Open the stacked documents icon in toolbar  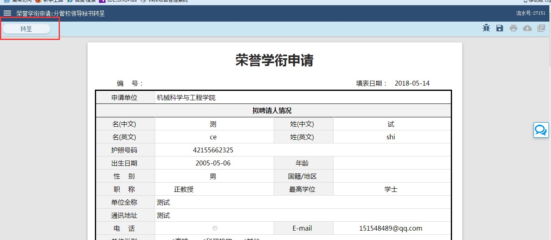pyautogui.click(x=541, y=28)
